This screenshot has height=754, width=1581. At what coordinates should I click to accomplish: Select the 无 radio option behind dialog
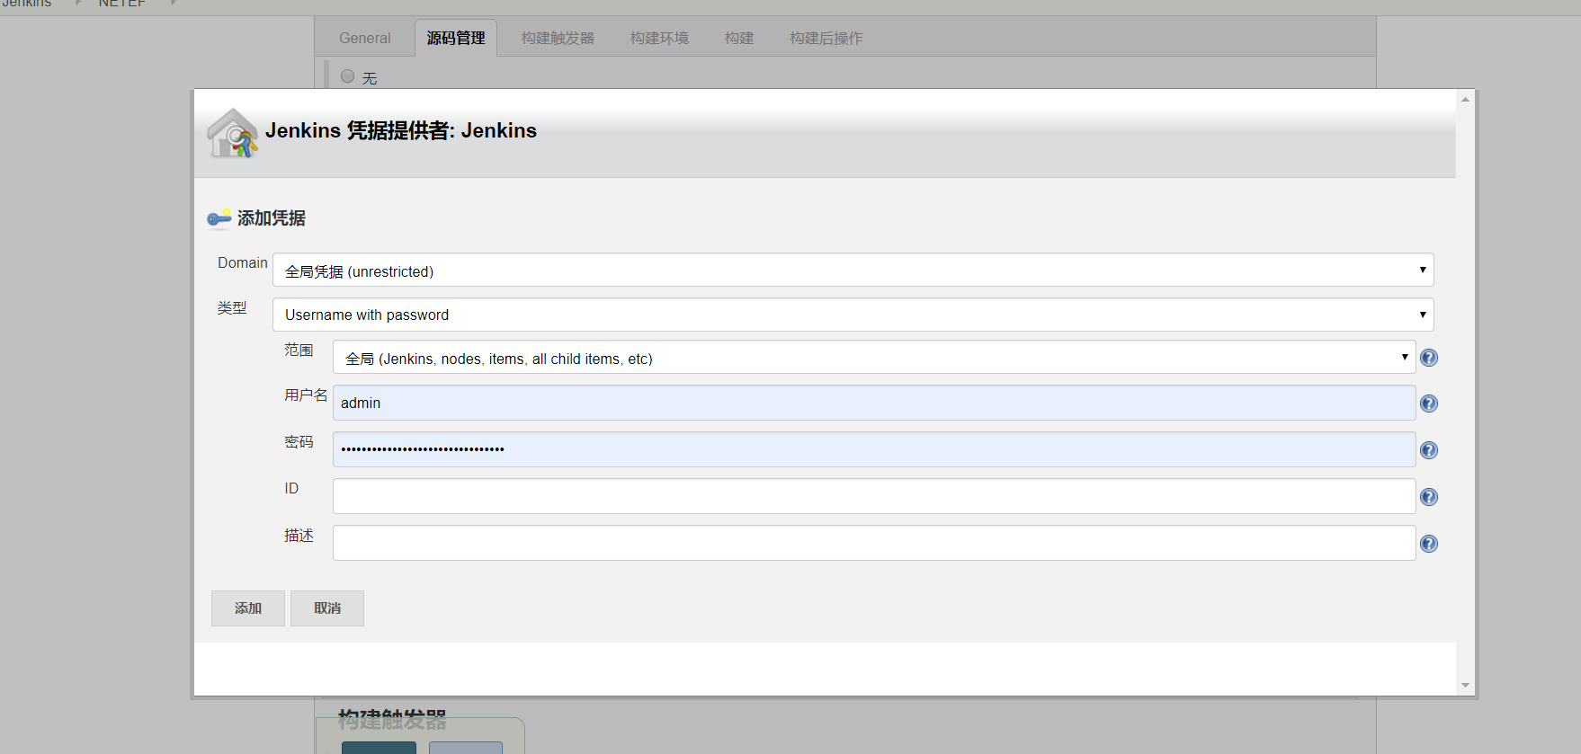tap(348, 76)
